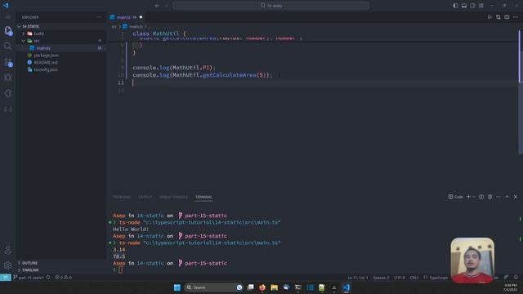This screenshot has width=523, height=294.
Task: Expand the Outline section
Action: [x=61, y=263]
